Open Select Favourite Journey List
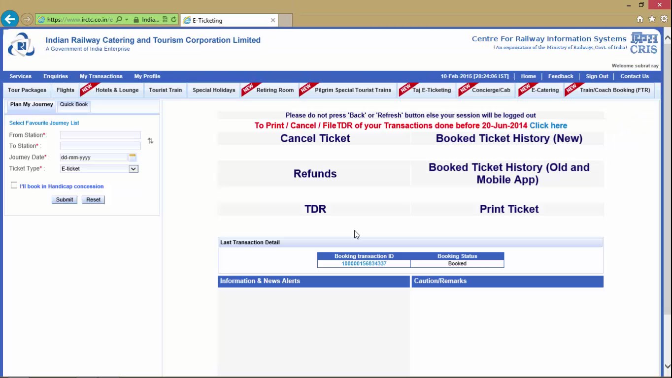This screenshot has height=378, width=672. click(x=44, y=123)
